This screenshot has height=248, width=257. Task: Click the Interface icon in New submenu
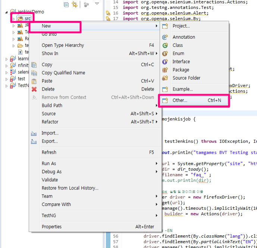click(x=165, y=61)
